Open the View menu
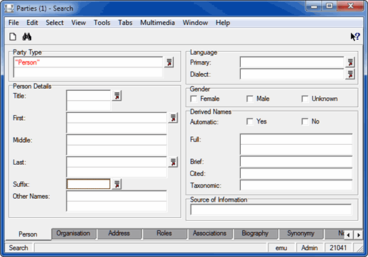The height and width of the screenshot is (257, 368). [79, 23]
